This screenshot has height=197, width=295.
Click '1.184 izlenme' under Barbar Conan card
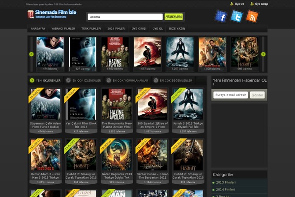coord(152,182)
